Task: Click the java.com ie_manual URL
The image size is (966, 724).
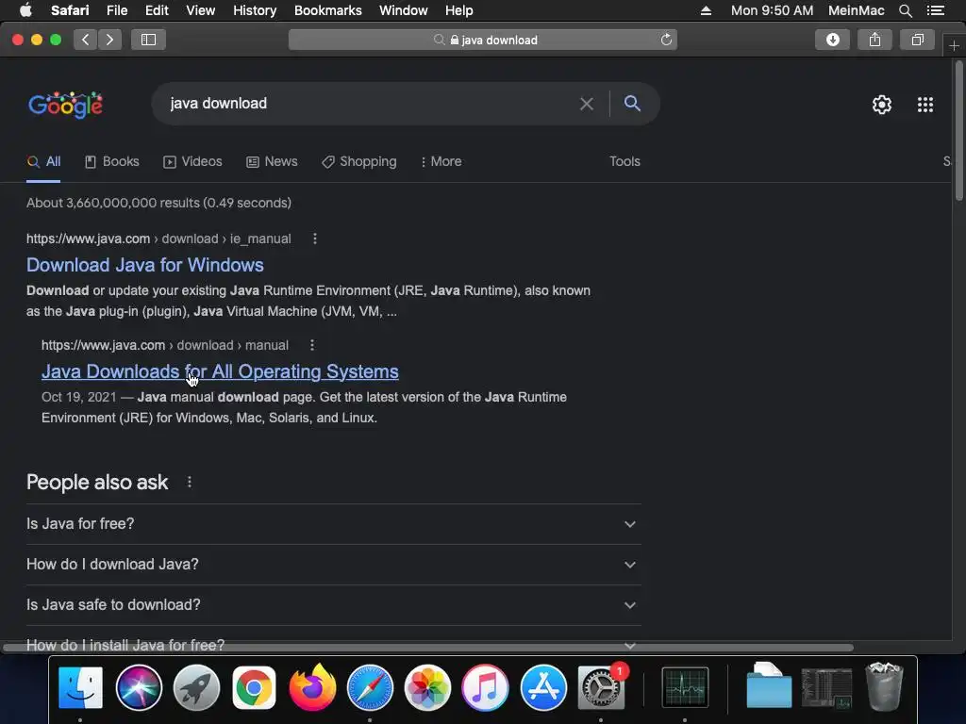Action: 158,239
